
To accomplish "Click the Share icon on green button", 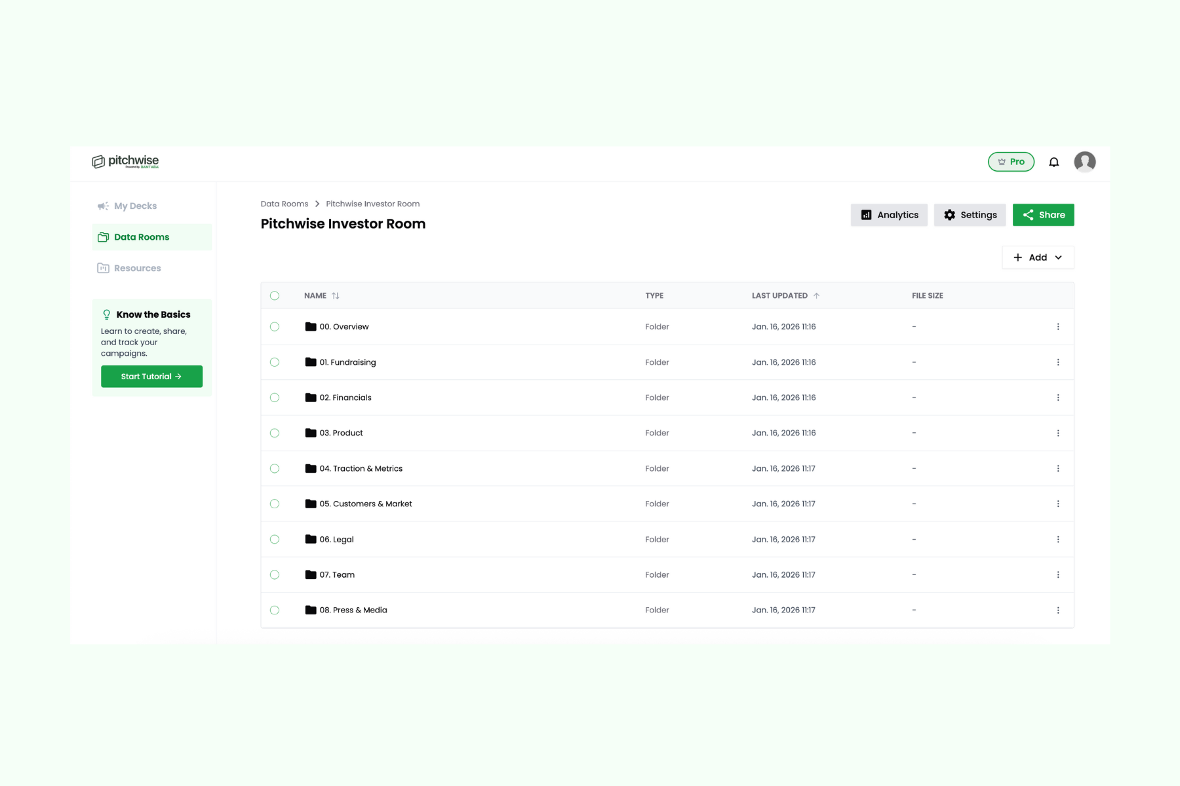I will click(x=1030, y=215).
